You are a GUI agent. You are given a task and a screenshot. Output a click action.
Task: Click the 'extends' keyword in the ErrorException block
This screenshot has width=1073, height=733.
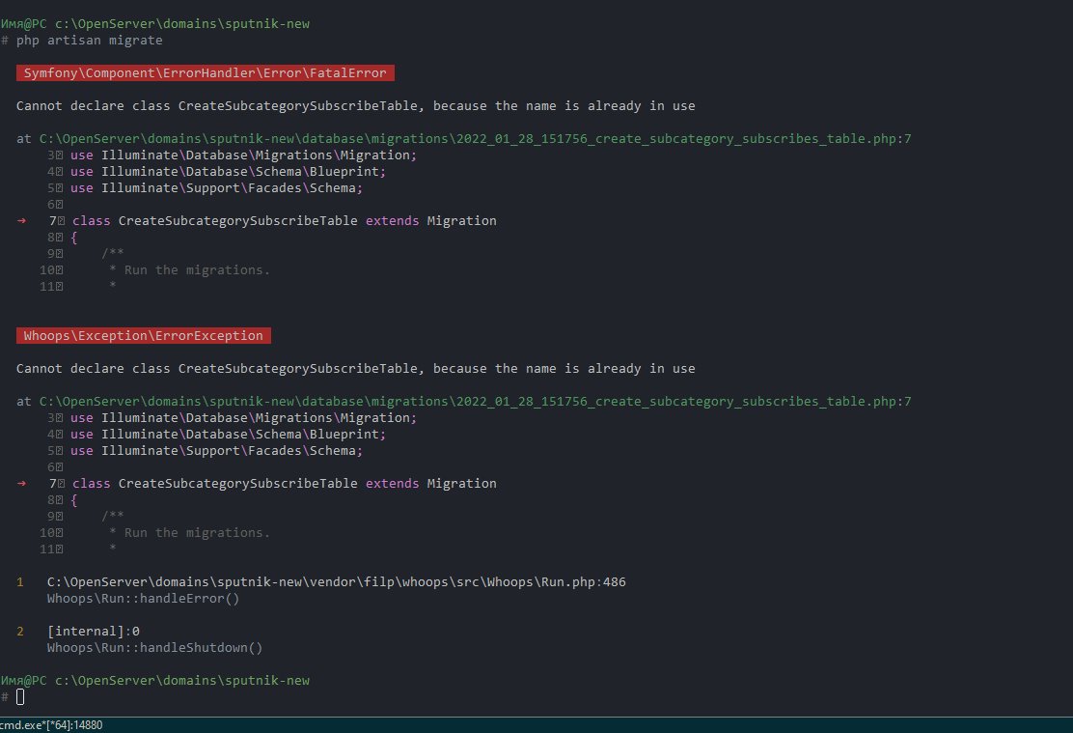click(x=392, y=484)
